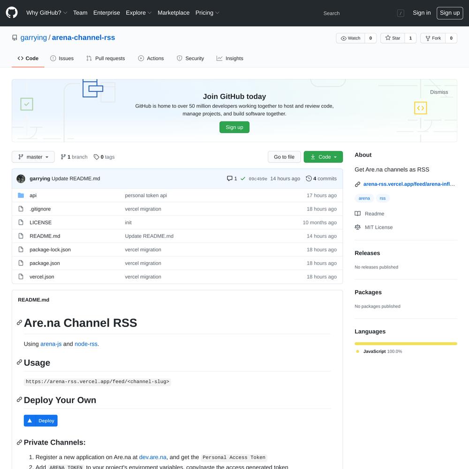Click the green Sign up banner button
Screen dimensions: 469x469
pyautogui.click(x=234, y=127)
